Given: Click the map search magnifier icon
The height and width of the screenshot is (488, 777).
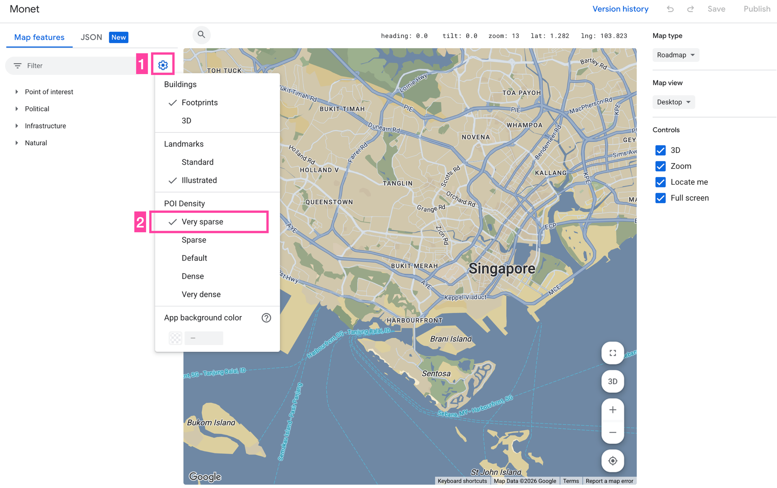Looking at the screenshot, I should click(x=201, y=35).
